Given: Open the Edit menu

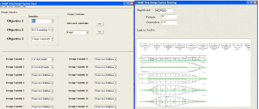Looking at the screenshot, I should coord(6,7).
